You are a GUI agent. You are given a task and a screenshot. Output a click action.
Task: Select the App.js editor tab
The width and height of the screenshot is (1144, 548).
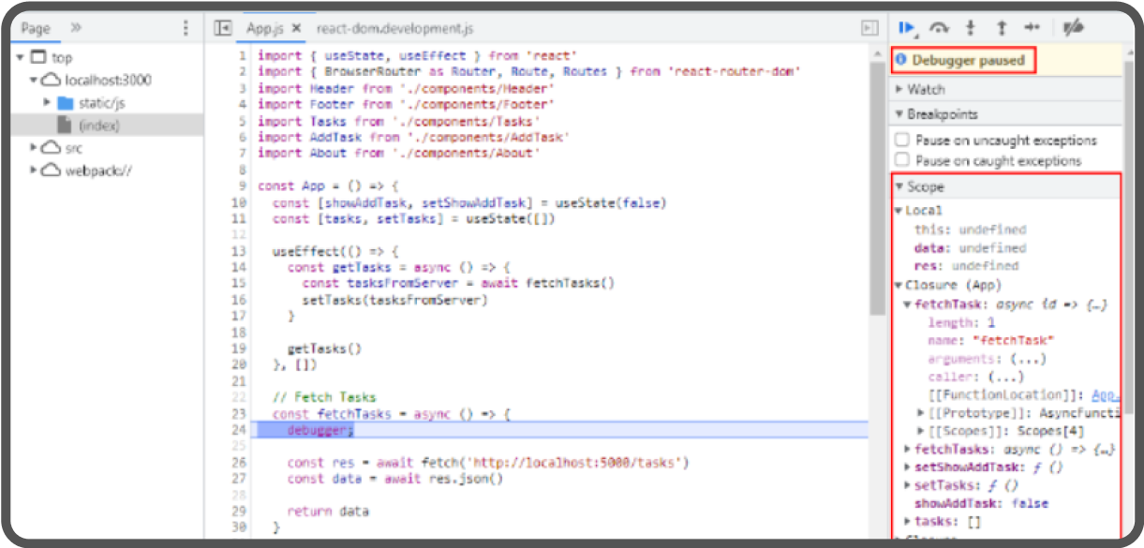click(265, 28)
